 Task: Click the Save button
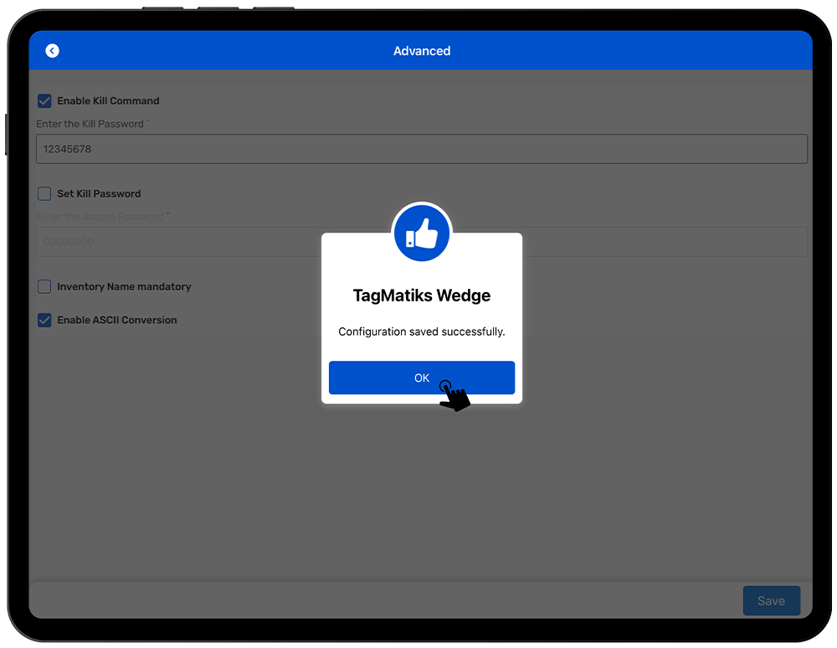(x=771, y=600)
